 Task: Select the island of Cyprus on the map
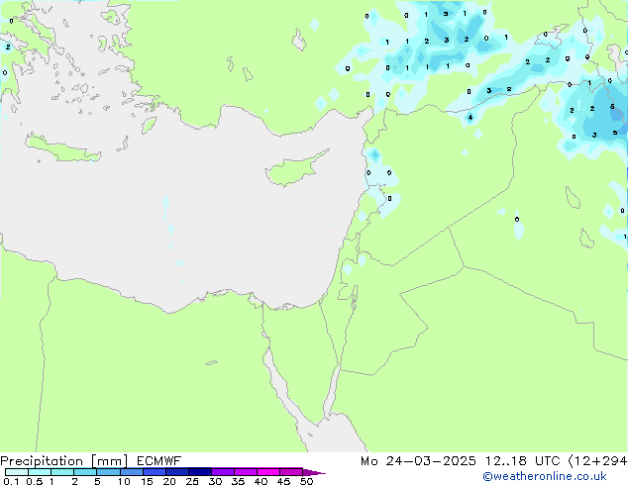click(x=294, y=168)
